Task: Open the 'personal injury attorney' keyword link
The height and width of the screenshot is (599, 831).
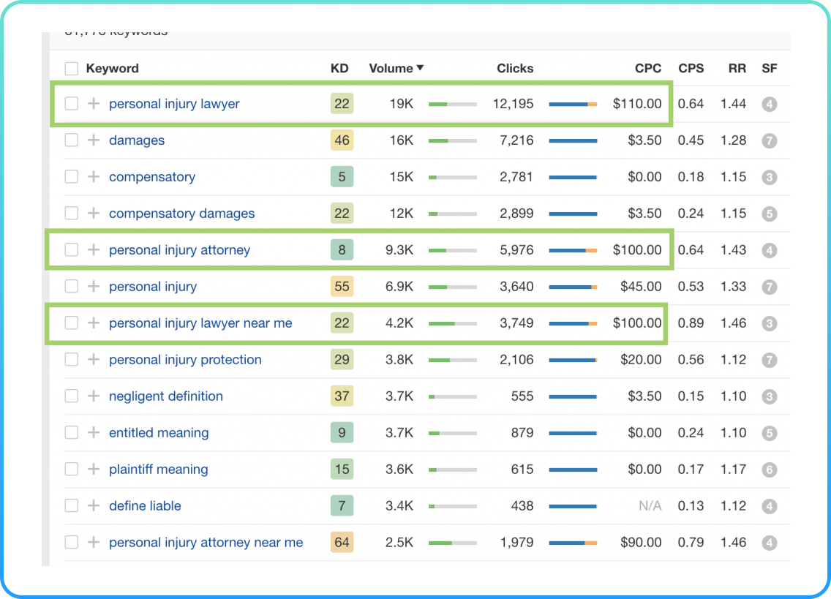Action: [179, 250]
